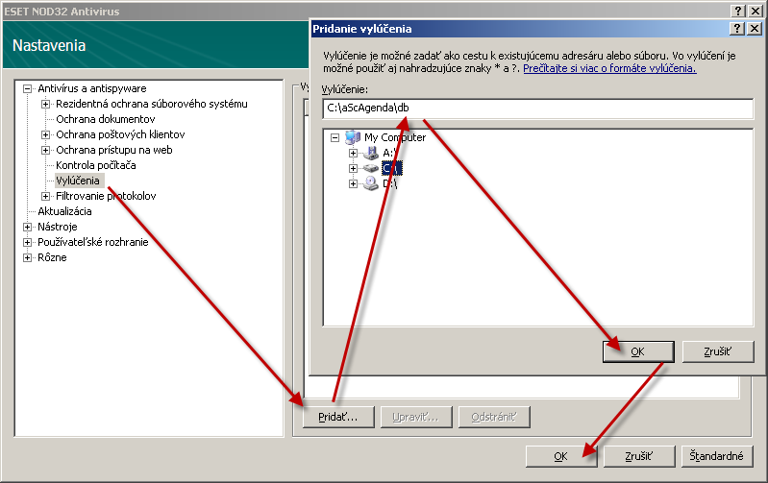Expand the Nástroje tree node

tap(28, 227)
